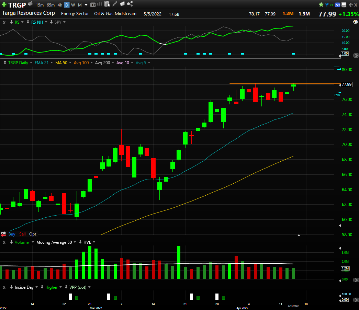Screen dimensions: 359x310
Task: Open the Moving Average 50 dropdown arrow
Action: click(x=75, y=242)
